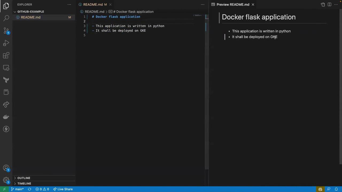Screen dimensions: 342x192
Task: Expand the TIMELINE section
Action: (44, 183)
